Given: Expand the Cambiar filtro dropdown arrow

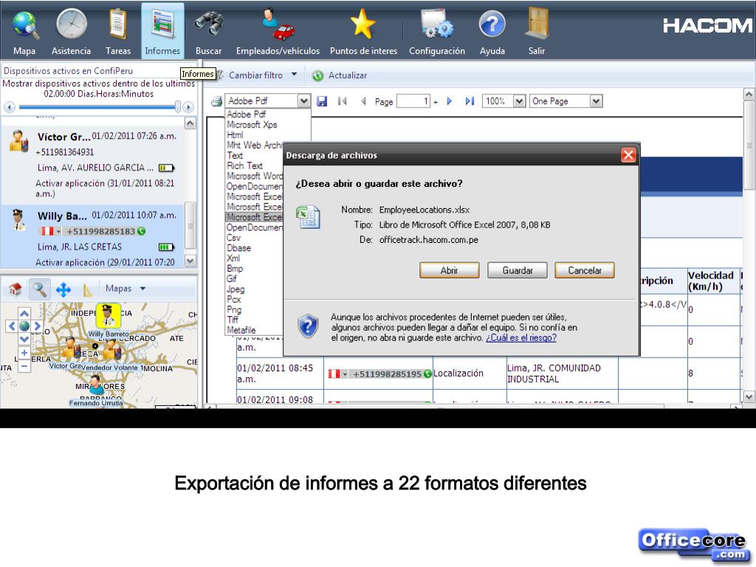Looking at the screenshot, I should pyautogui.click(x=294, y=75).
